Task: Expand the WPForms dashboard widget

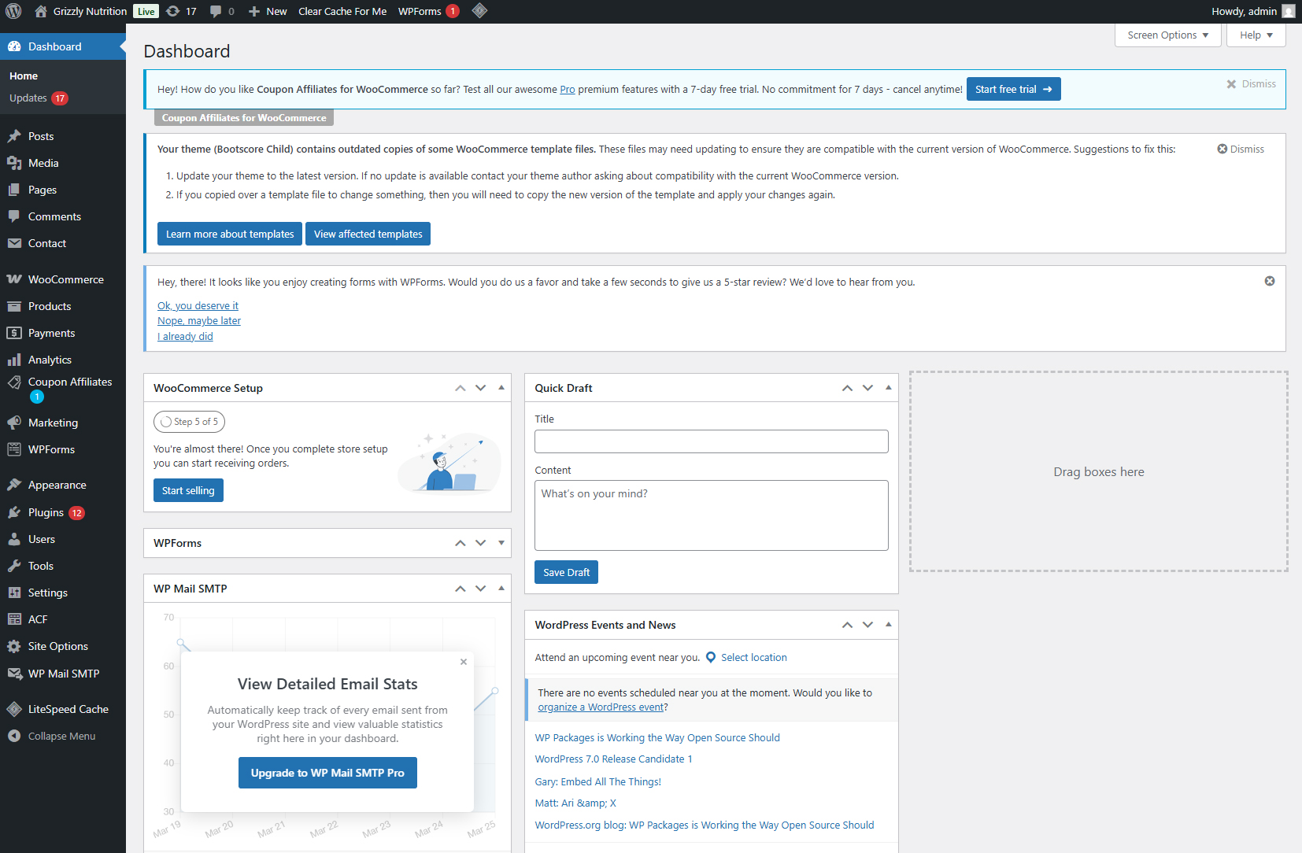Action: [x=501, y=543]
